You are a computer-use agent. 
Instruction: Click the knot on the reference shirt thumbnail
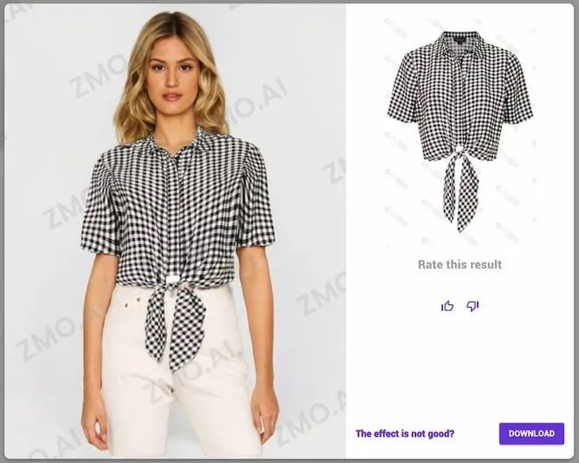[459, 150]
